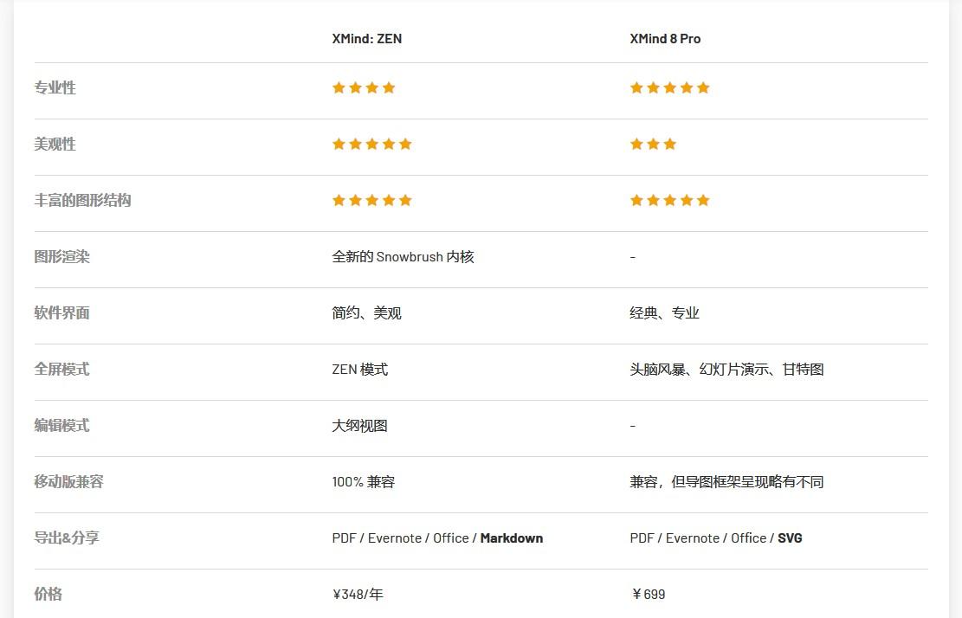Click last star in XMind 8 Pro 专业性 rating
This screenshot has height=618, width=962.
pos(703,87)
